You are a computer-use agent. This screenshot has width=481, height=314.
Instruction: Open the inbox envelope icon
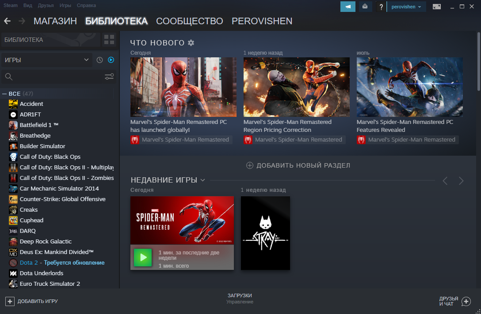tap(365, 7)
